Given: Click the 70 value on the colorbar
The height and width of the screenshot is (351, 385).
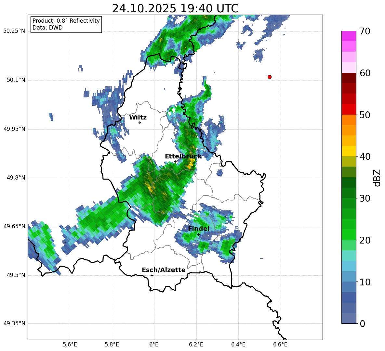Looking at the screenshot, I should point(365,31).
